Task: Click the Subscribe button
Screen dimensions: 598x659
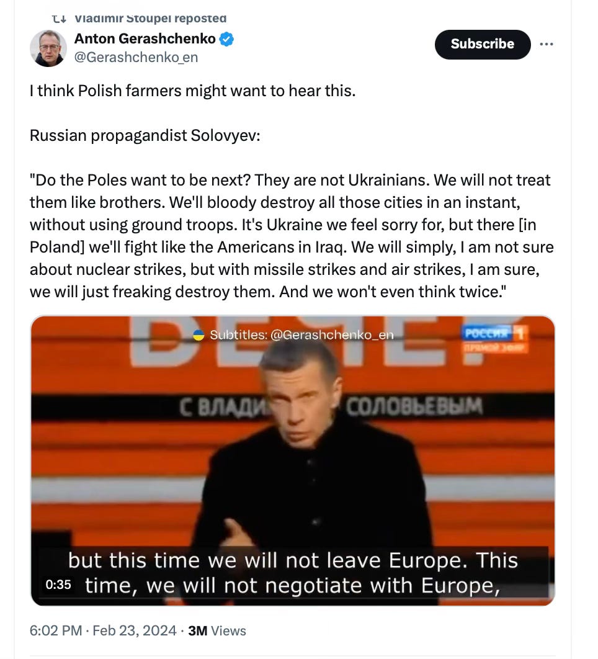Action: point(483,44)
